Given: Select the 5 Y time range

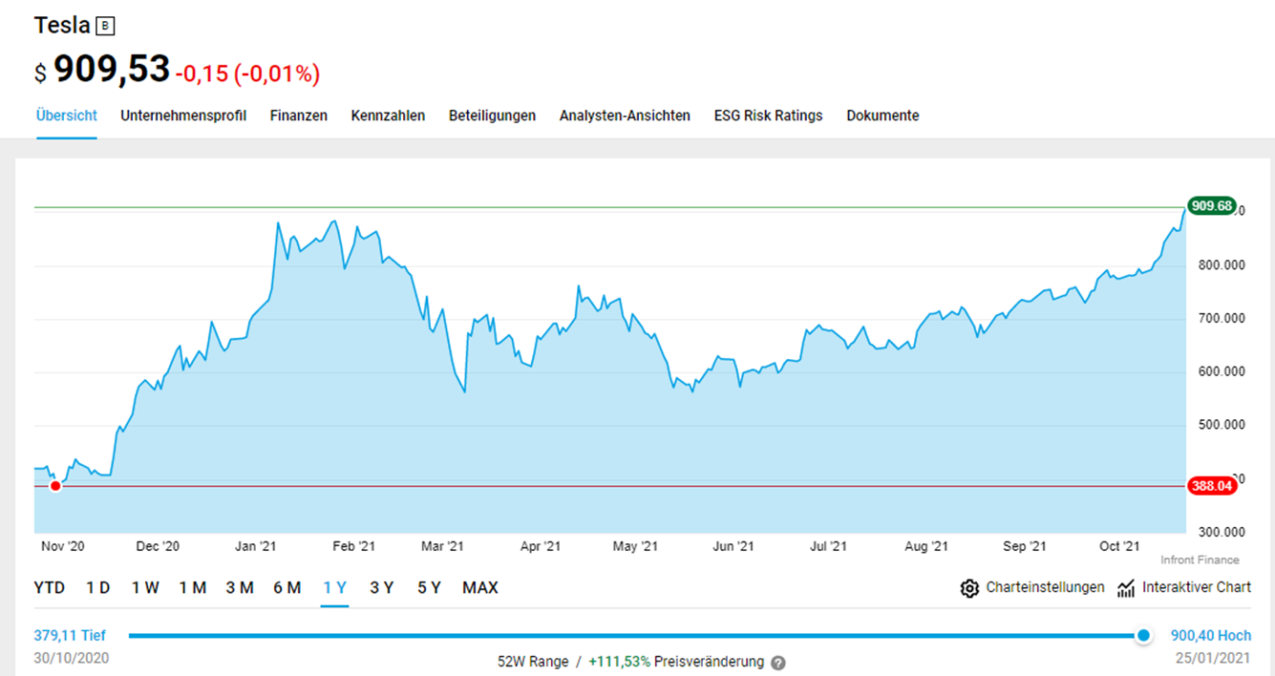Looking at the screenshot, I should click(429, 588).
